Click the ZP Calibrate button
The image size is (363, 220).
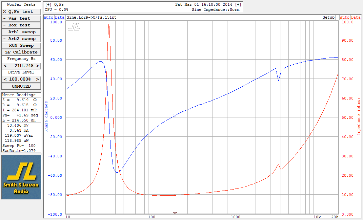click(21, 52)
